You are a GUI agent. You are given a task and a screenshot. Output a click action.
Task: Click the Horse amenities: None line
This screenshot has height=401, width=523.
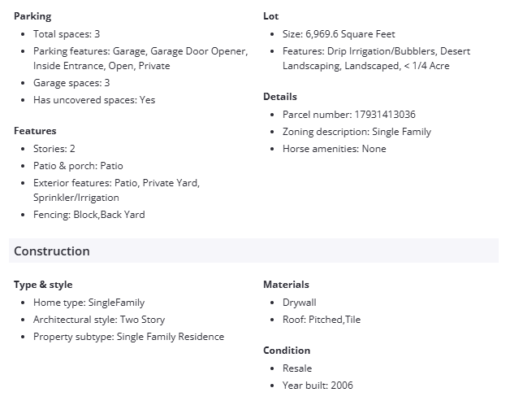(334, 149)
